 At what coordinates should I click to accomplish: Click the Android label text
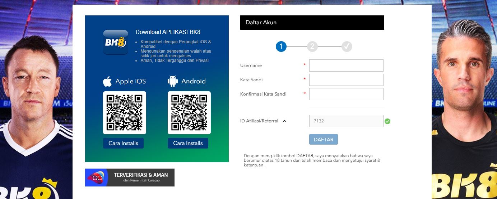tap(194, 81)
